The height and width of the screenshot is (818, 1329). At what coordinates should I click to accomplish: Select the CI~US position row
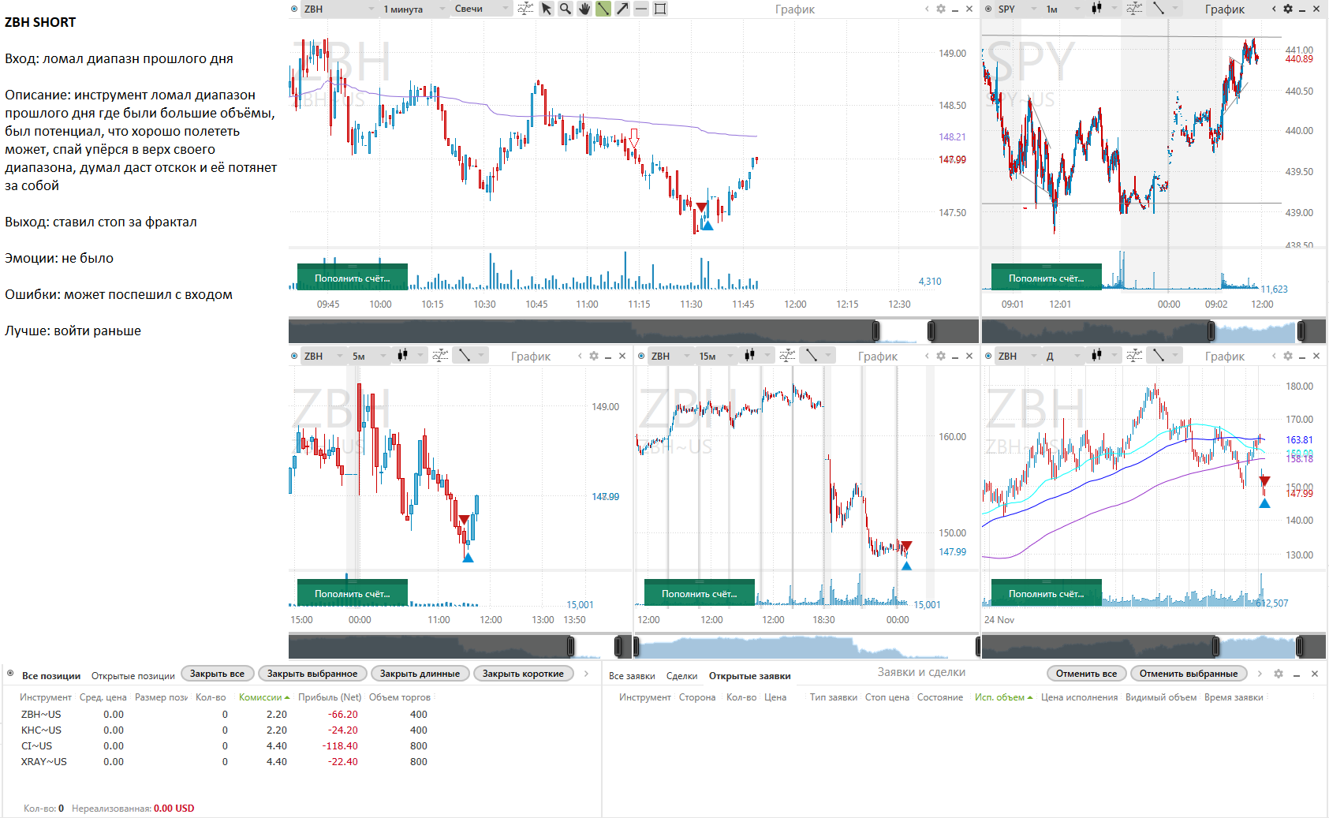point(225,745)
